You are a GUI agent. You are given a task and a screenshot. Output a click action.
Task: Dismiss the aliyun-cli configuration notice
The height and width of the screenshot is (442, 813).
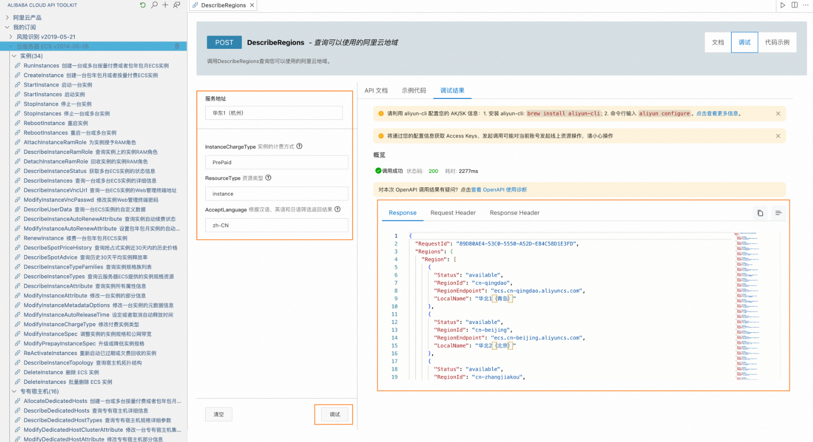click(x=778, y=114)
